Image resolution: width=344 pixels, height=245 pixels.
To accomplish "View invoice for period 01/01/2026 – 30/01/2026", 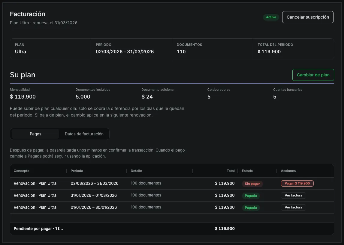I will pos(293,207).
